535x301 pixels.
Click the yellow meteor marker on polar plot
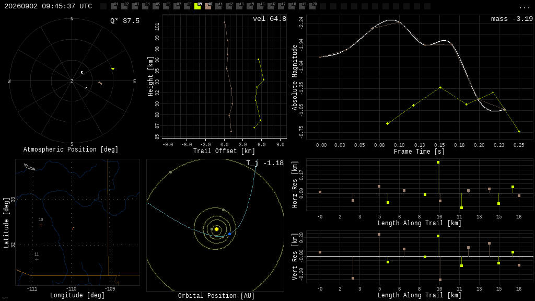point(113,68)
